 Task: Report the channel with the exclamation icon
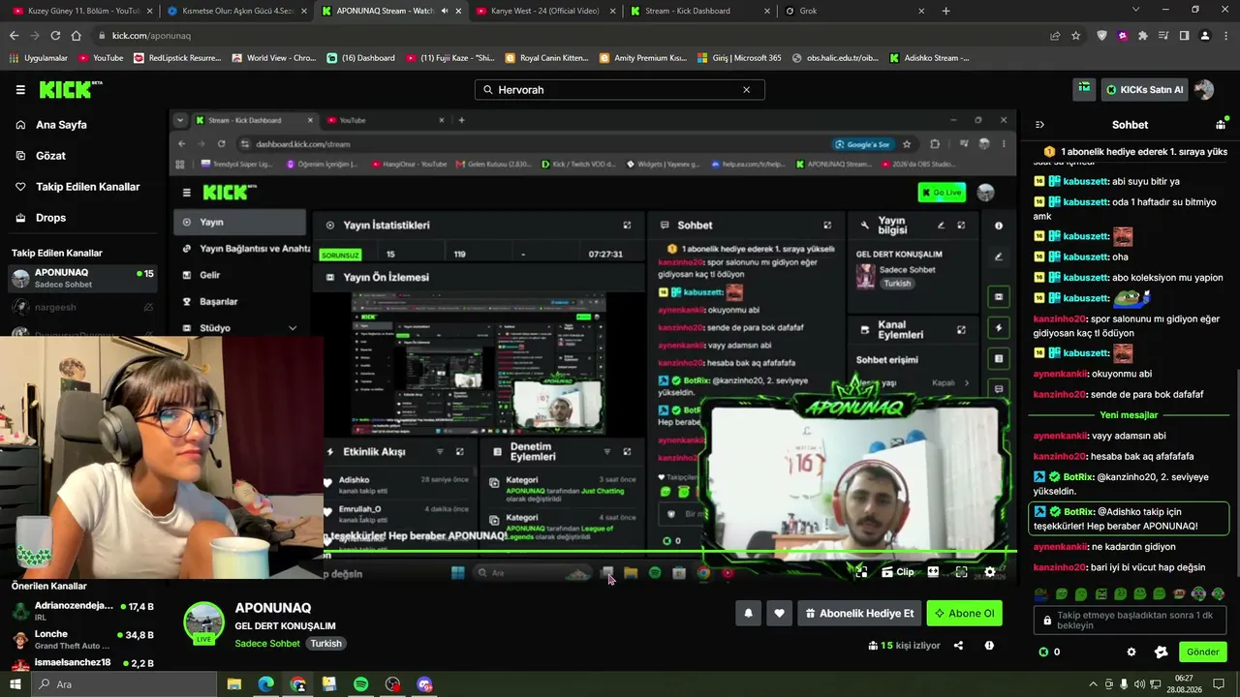(989, 646)
